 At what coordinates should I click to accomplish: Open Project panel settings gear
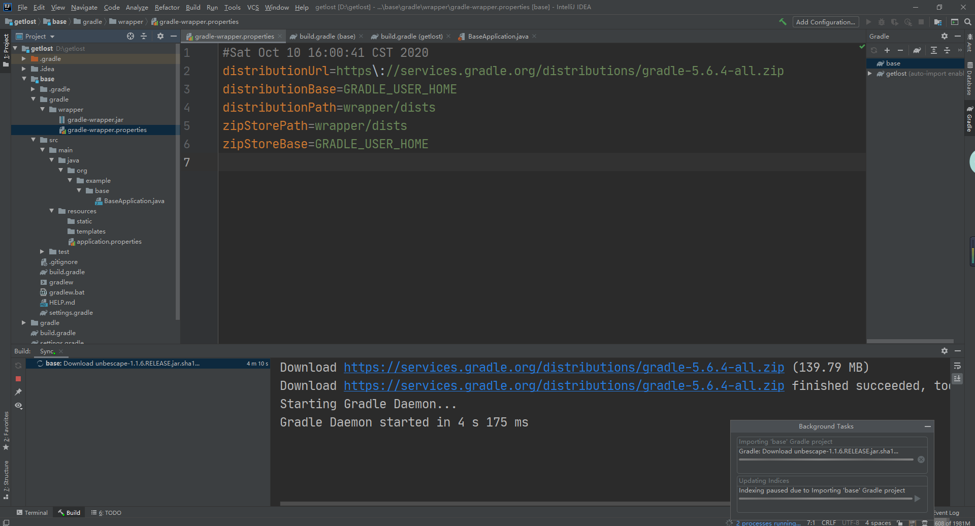[x=160, y=36]
